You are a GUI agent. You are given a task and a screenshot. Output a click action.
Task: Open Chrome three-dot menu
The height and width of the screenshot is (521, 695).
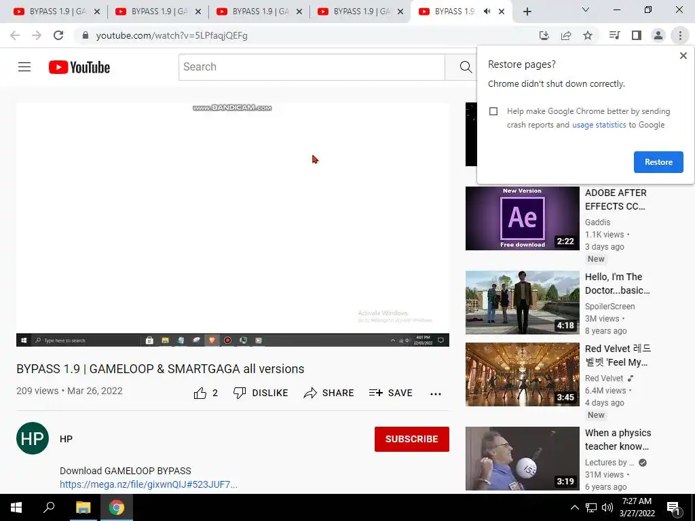[680, 35]
